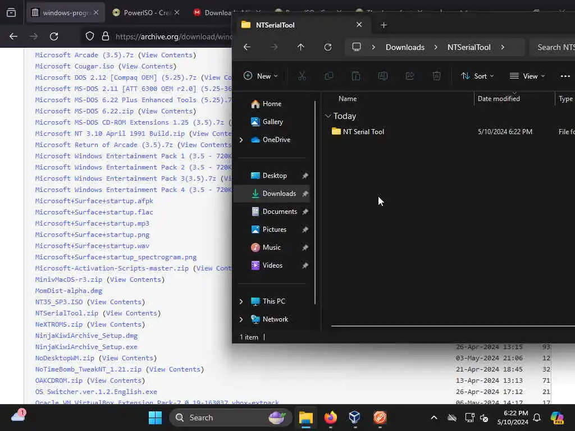Expand the OneDrive tree node
Screen dimensions: 575x431
point(241,140)
